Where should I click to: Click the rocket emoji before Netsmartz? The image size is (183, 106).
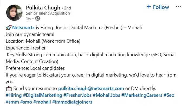pos(9,28)
